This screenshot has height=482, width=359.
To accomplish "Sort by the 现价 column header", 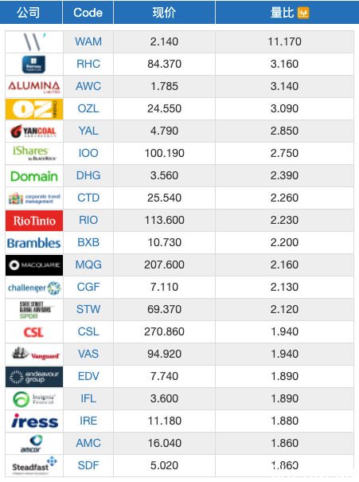I will point(164,12).
